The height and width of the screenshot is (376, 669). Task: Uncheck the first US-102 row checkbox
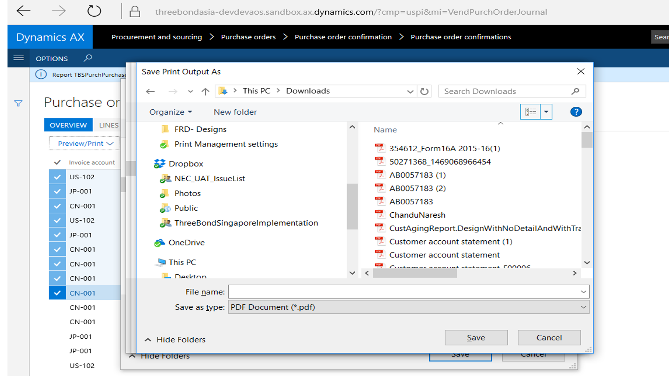[x=57, y=177]
